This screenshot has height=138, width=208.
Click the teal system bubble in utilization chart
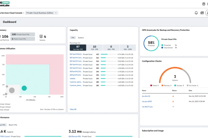click(x=24, y=88)
